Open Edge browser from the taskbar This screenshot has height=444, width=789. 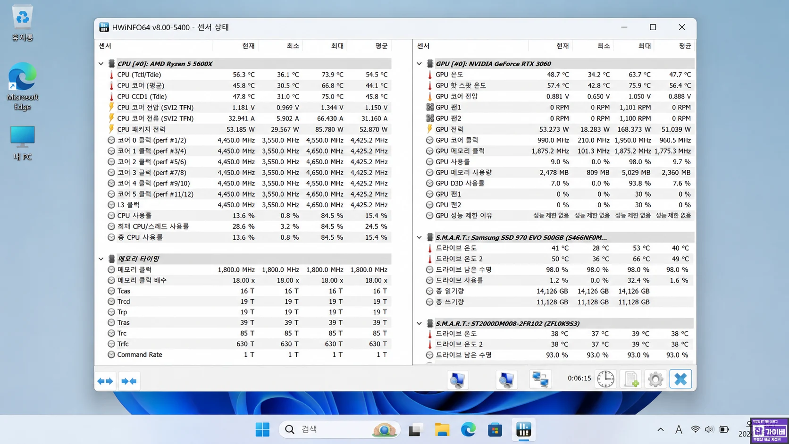[469, 429]
